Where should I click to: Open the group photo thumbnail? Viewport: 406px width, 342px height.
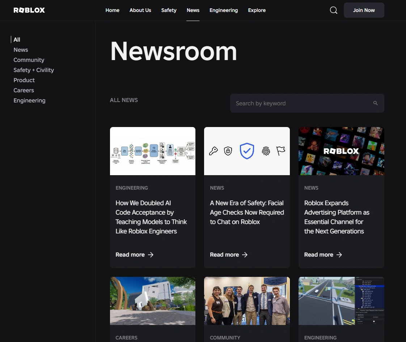(x=247, y=301)
